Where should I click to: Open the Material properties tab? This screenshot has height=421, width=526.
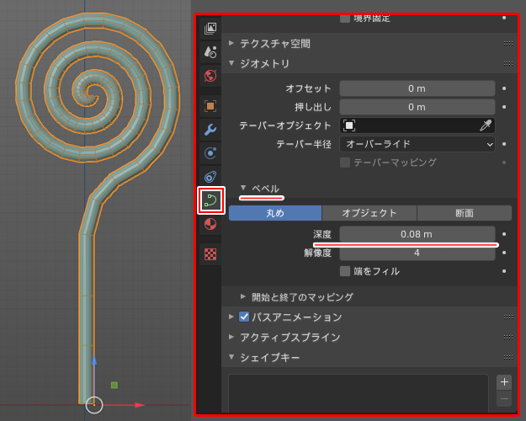tap(210, 224)
